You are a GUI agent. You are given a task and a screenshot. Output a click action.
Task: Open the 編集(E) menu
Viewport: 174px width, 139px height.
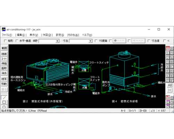pyautogui.click(x=21, y=35)
